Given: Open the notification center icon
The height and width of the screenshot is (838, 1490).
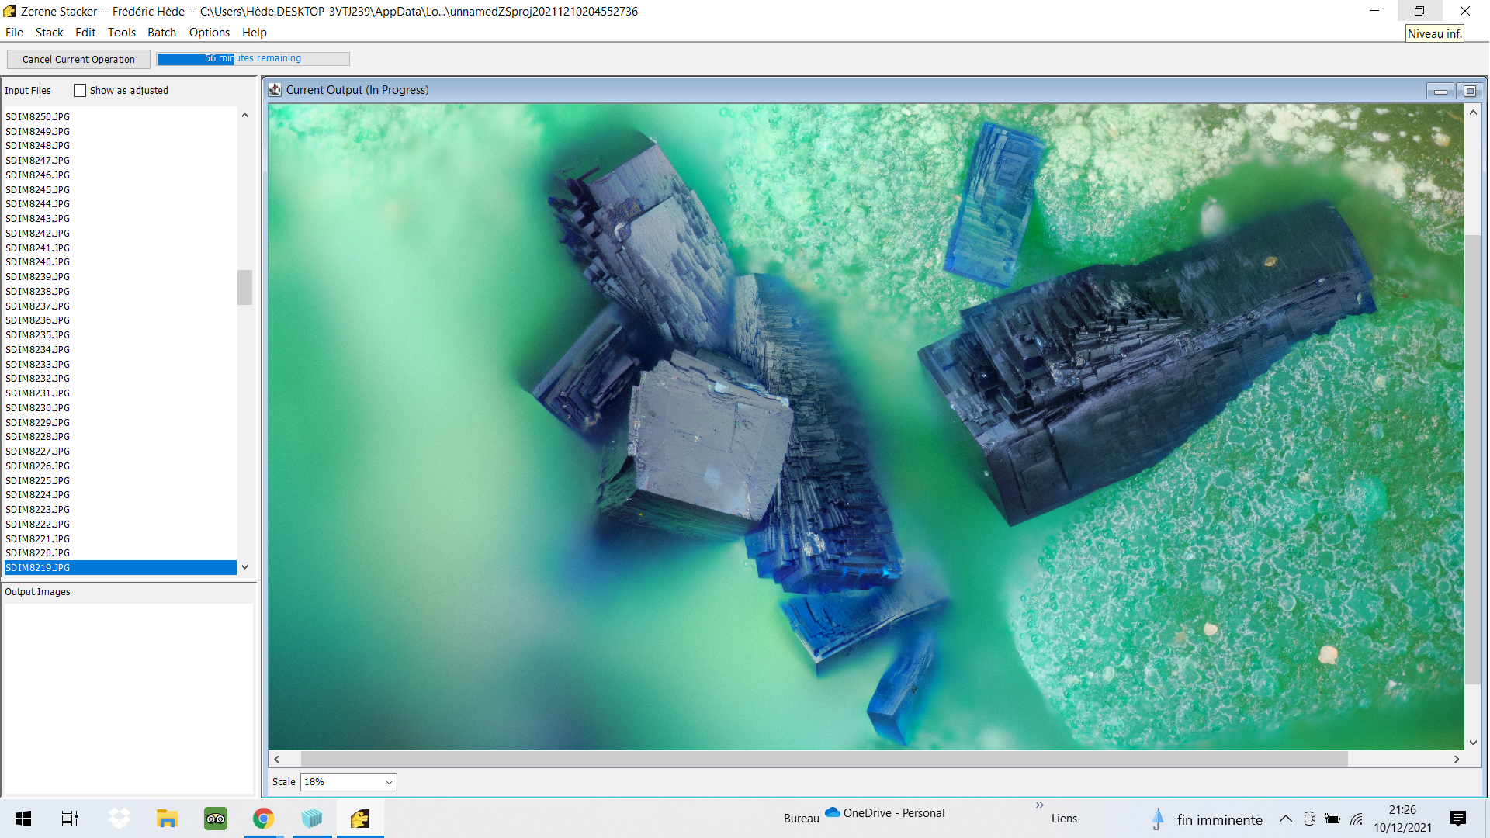Looking at the screenshot, I should 1458,819.
